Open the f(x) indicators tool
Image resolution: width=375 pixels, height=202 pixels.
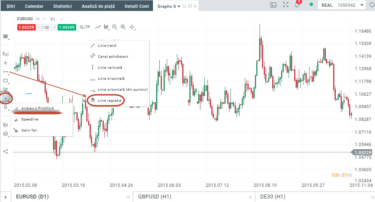click(5, 54)
